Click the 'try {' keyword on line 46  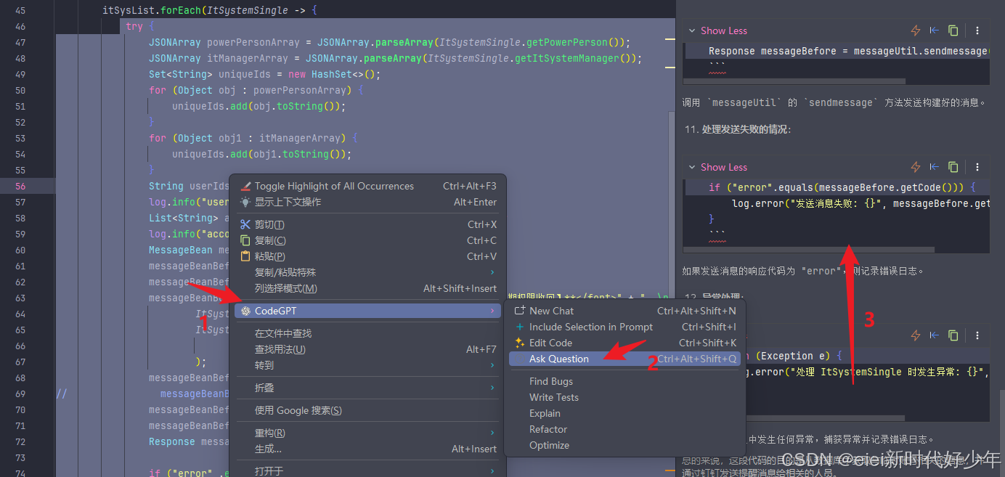click(139, 26)
